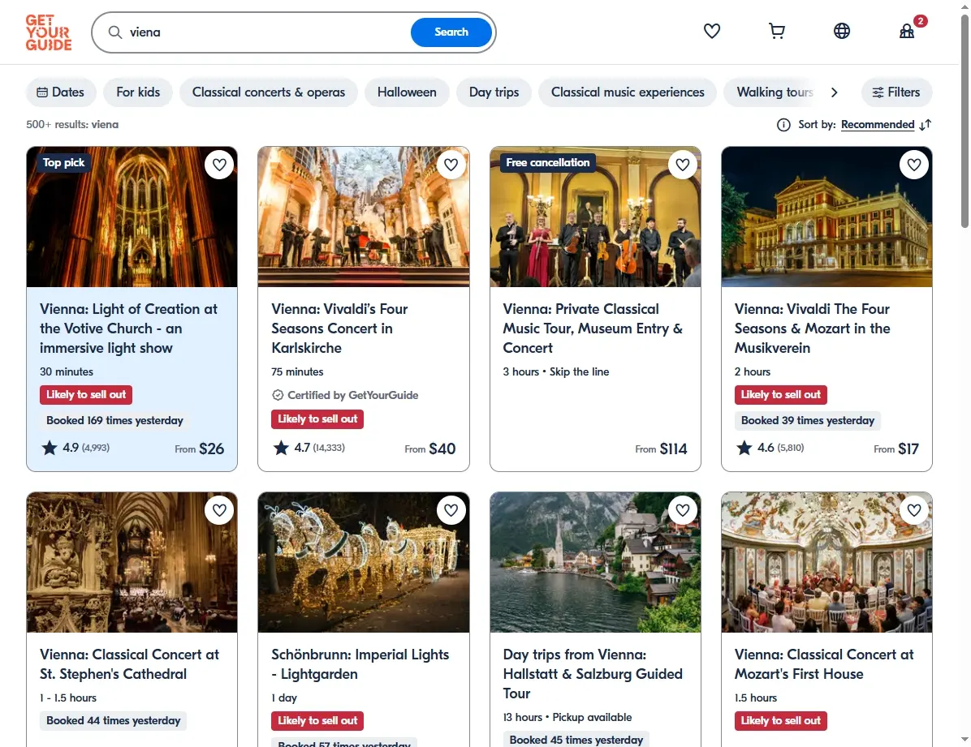The width and height of the screenshot is (971, 747).
Task: Open Vivaldi & Mozart in Musikverein title
Action: point(812,328)
